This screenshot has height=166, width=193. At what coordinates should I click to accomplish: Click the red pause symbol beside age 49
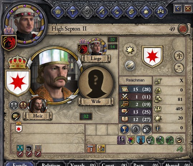click(183, 29)
